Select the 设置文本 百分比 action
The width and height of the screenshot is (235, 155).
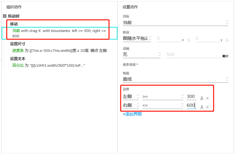(x=49, y=65)
